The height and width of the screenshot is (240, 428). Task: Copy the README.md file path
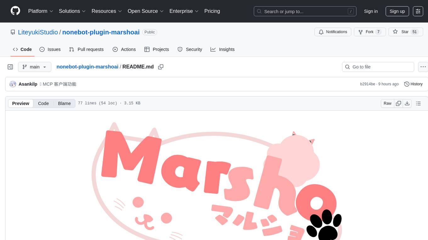point(161,67)
